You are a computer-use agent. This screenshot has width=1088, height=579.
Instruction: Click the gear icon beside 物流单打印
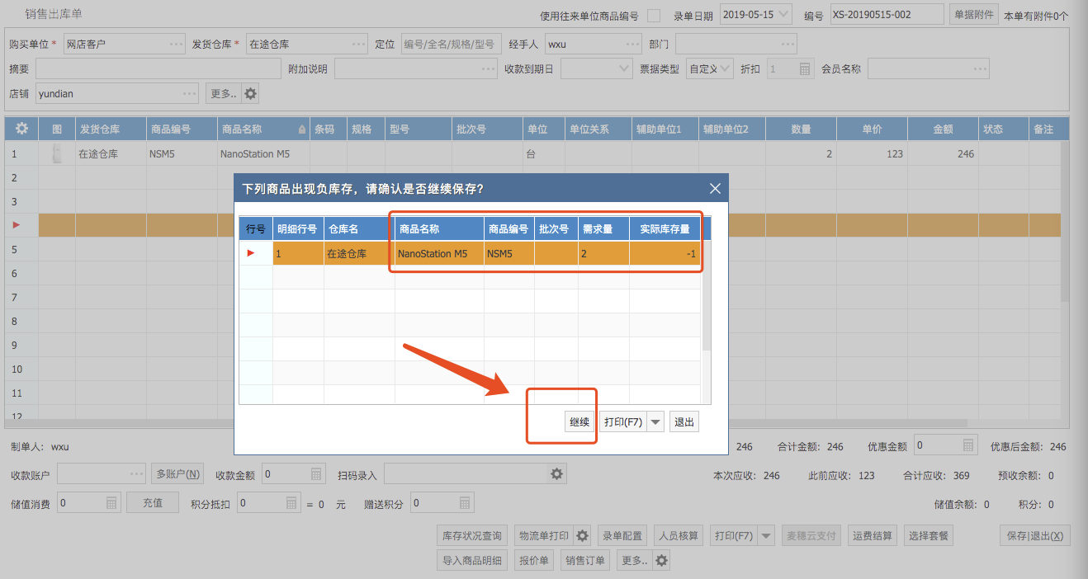(583, 535)
